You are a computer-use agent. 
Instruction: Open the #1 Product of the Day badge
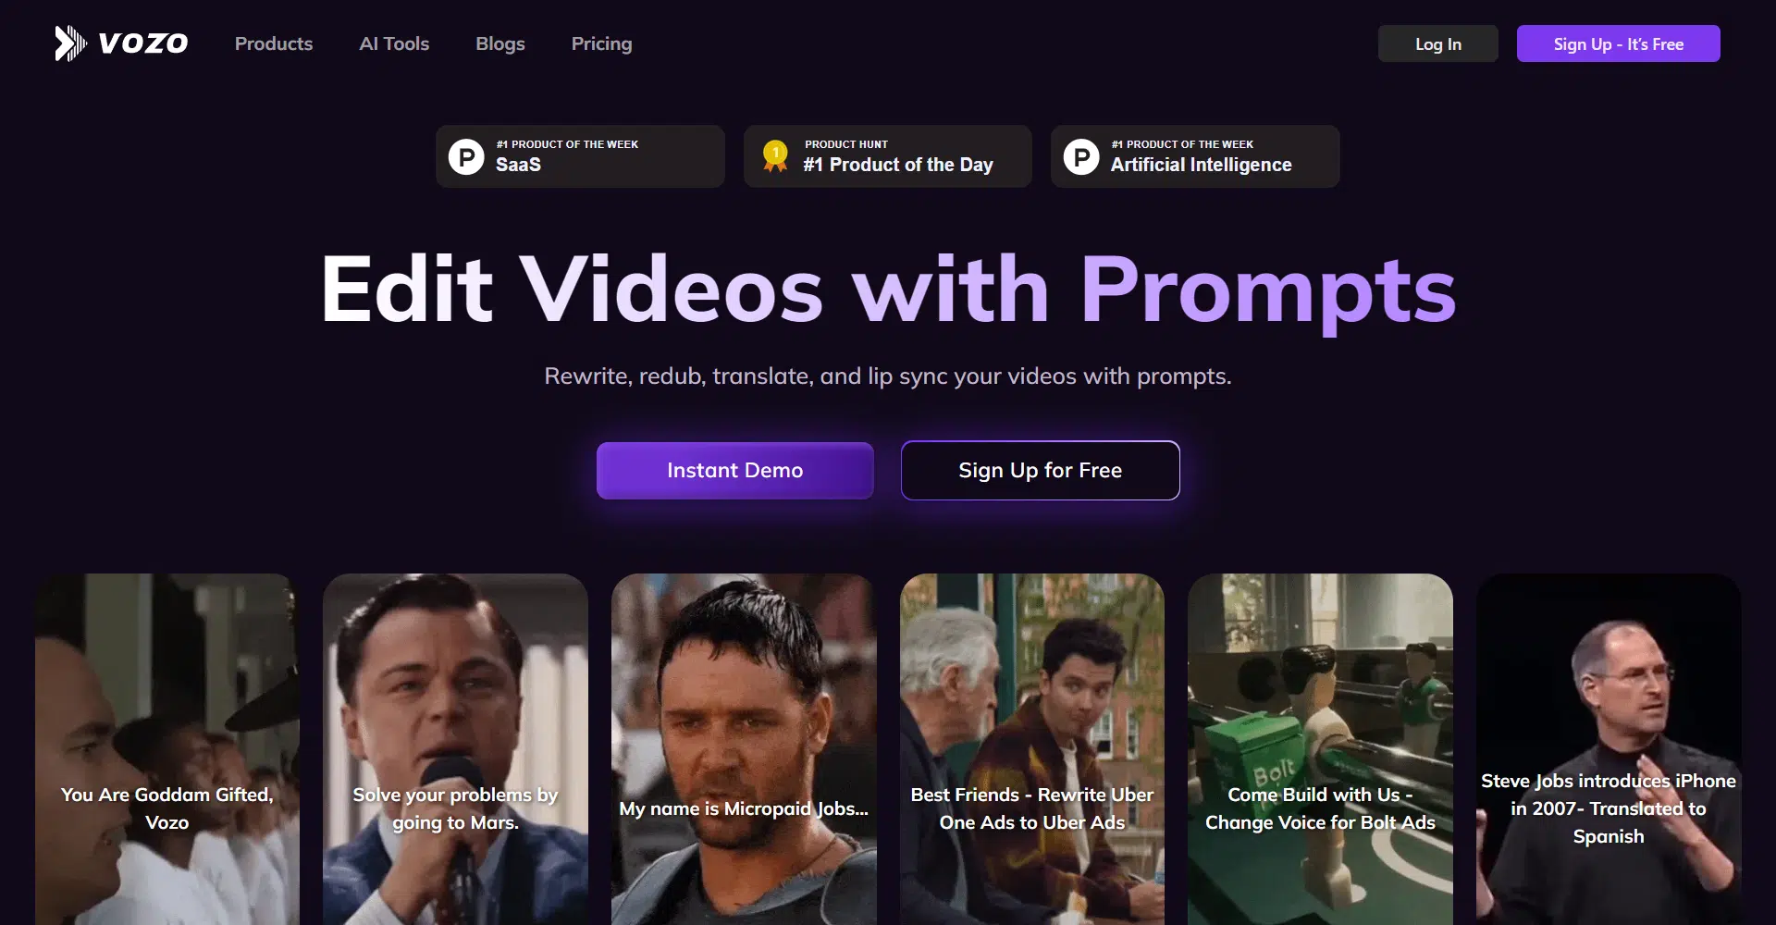(888, 156)
